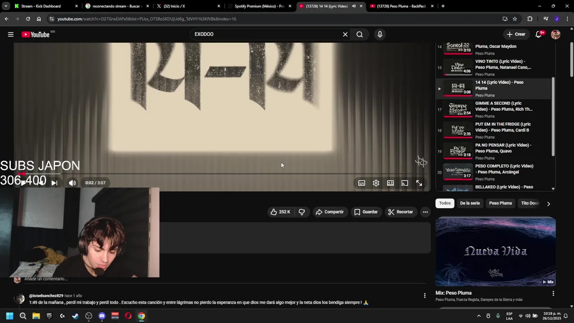Switch to Spotify Premium tab
574x323 pixels.
[x=259, y=6]
